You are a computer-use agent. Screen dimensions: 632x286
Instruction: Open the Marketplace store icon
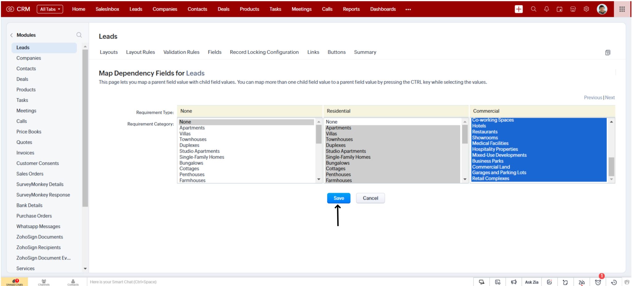point(573,9)
